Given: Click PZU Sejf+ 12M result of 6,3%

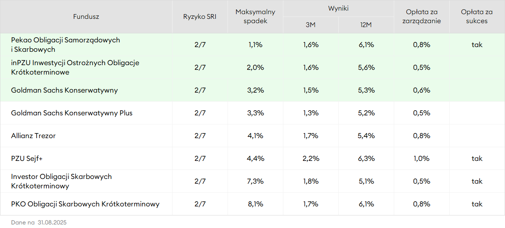Looking at the screenshot, I should point(366,159).
